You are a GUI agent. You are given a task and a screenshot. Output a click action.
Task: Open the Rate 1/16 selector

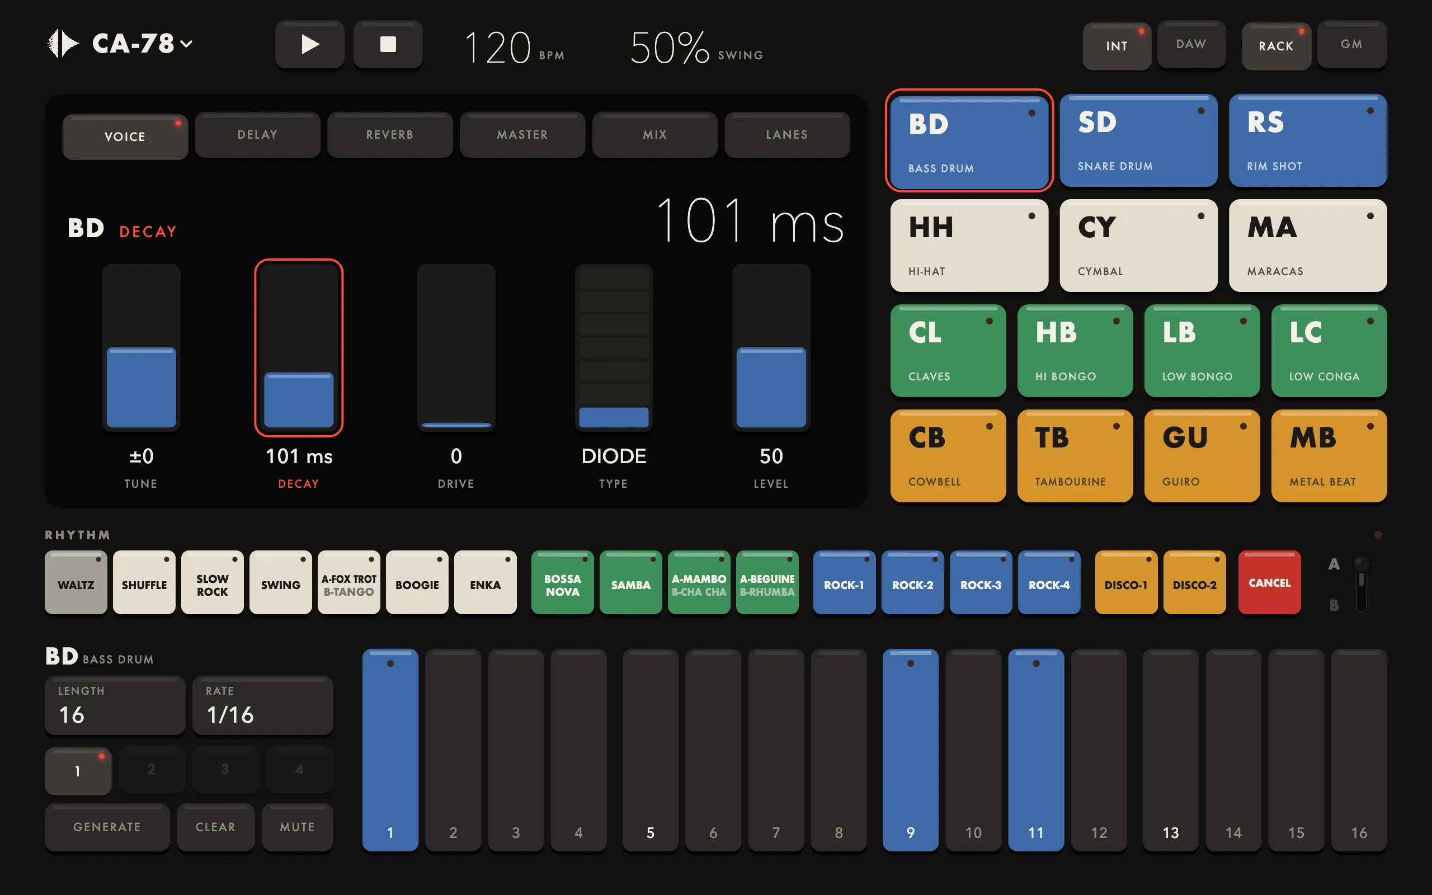coord(263,705)
